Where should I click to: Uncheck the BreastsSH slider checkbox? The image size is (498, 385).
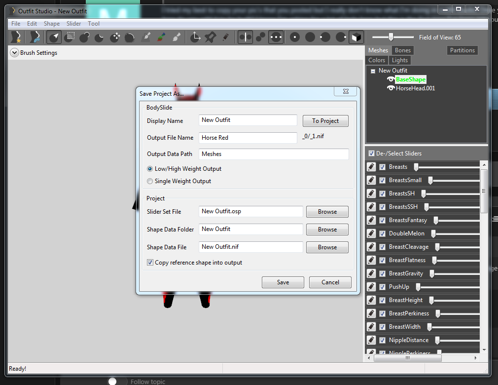pyautogui.click(x=383, y=193)
